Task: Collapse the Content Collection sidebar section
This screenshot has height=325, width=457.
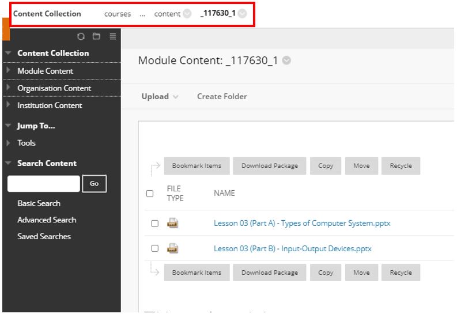Action: click(x=8, y=53)
